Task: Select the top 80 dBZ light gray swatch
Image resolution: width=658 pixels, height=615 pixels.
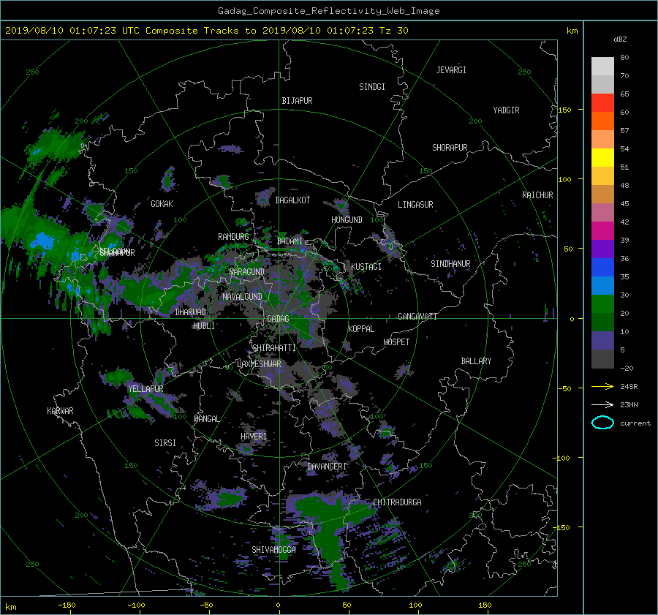Action: (602, 67)
